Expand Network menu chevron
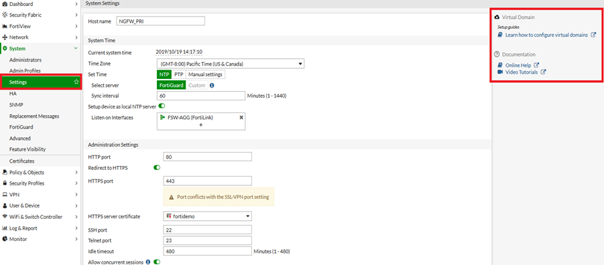 click(x=76, y=37)
